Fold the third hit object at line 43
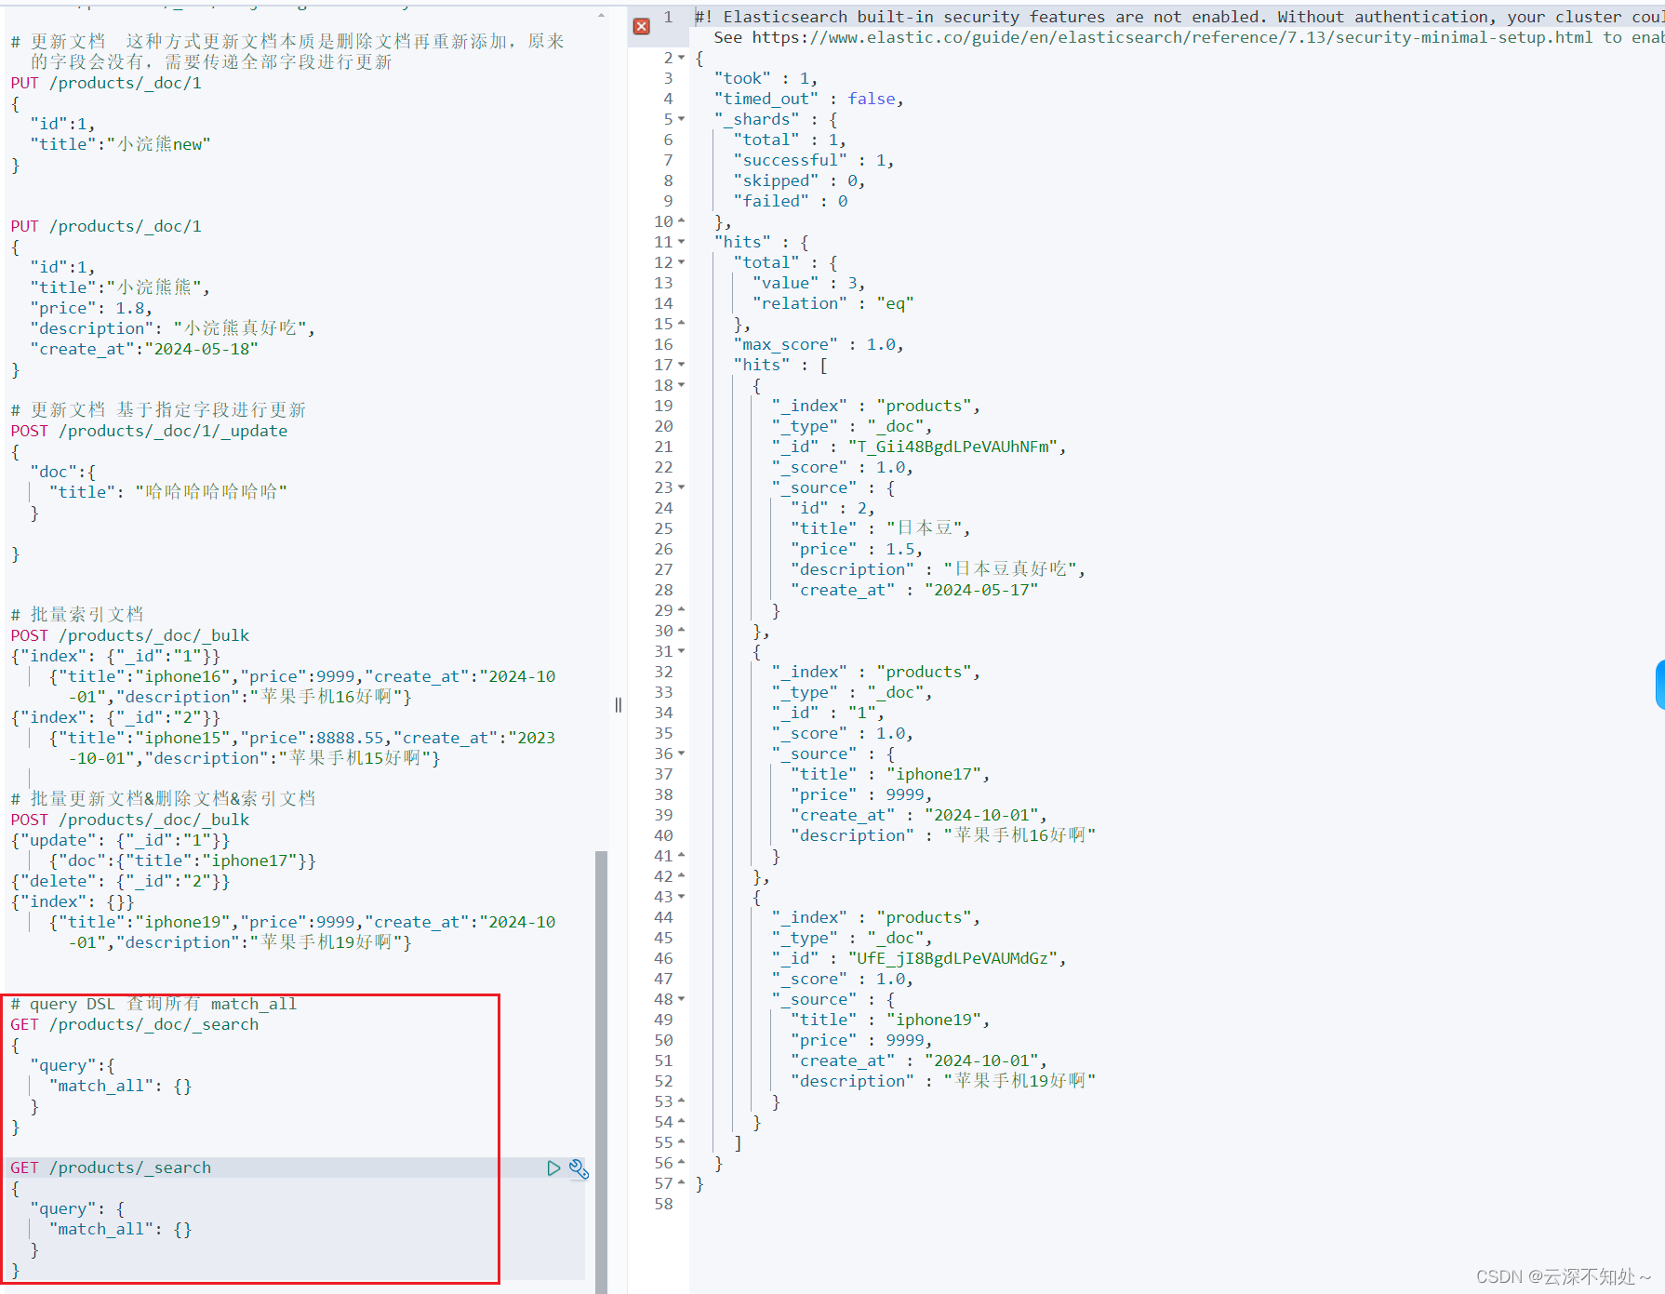This screenshot has width=1665, height=1294. pos(682,897)
